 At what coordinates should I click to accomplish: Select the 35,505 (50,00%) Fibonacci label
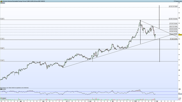coord(173,29)
